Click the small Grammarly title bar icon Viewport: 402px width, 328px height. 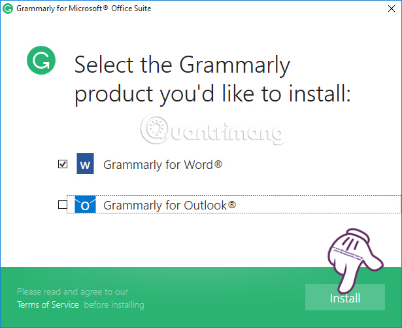point(8,9)
